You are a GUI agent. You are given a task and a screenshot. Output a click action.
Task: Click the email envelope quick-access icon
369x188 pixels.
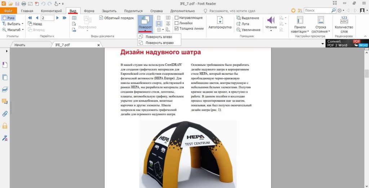tap(30, 4)
